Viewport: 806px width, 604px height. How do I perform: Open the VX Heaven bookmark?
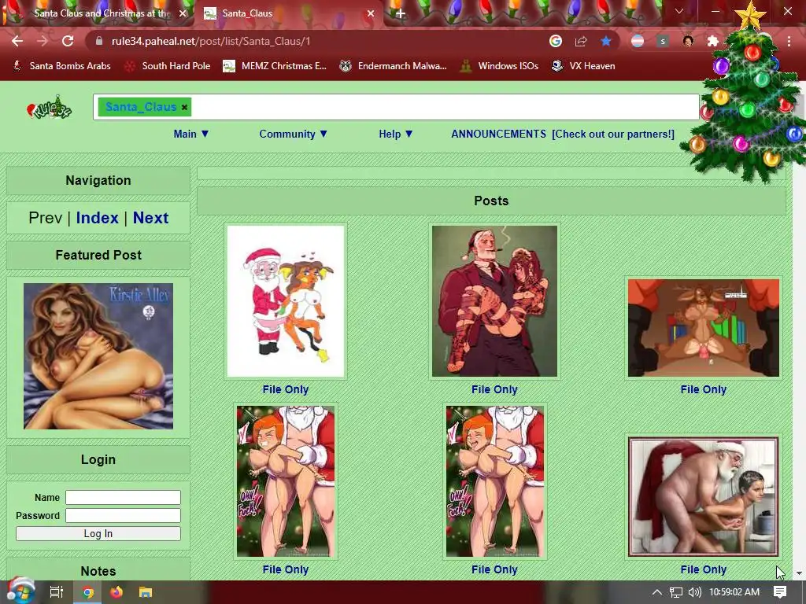pos(583,66)
